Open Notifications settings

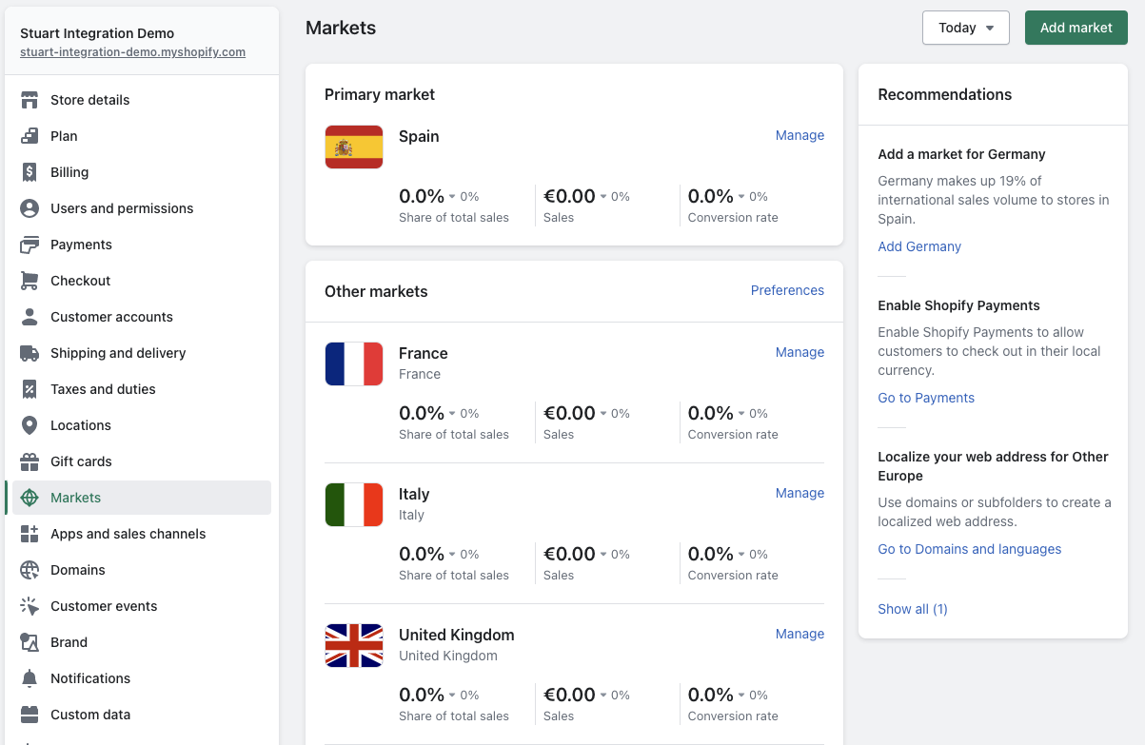click(142, 678)
